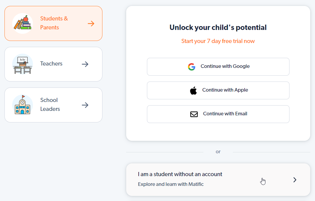Click the Unlock your child's potential heading

click(x=218, y=28)
